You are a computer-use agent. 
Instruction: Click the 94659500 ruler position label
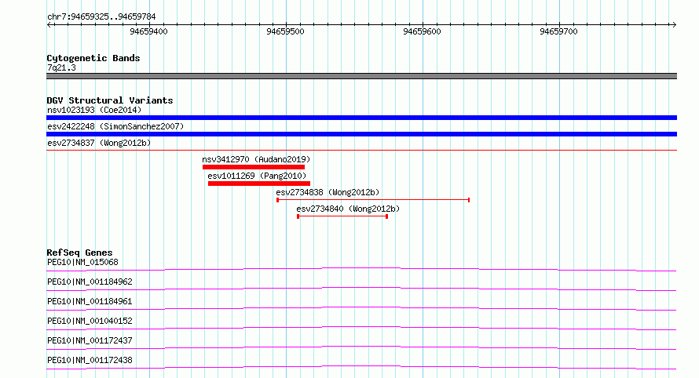point(285,31)
